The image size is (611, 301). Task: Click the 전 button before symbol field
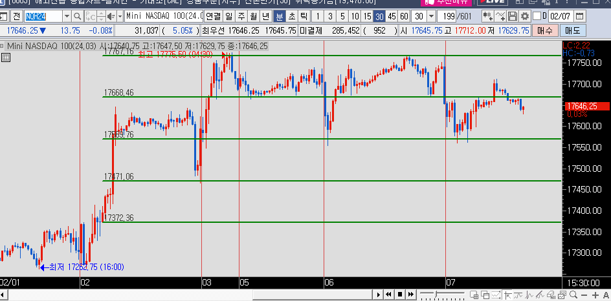pos(16,16)
